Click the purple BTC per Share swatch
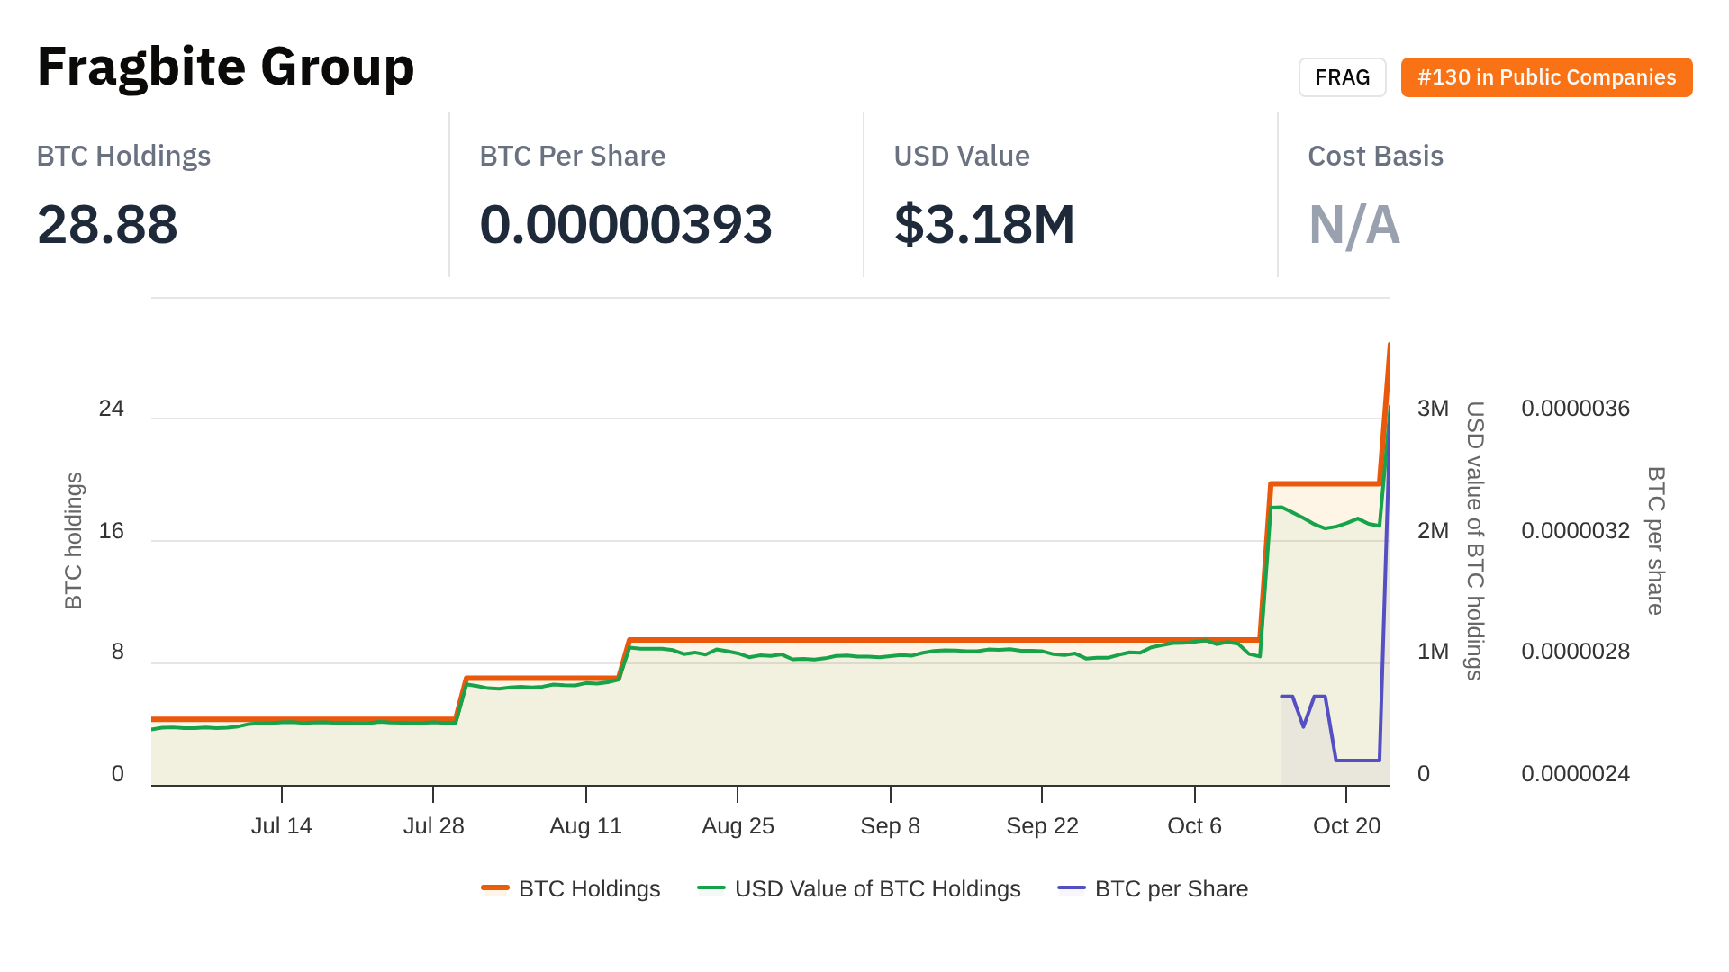Screen dimensions: 1729x972 click(1072, 888)
